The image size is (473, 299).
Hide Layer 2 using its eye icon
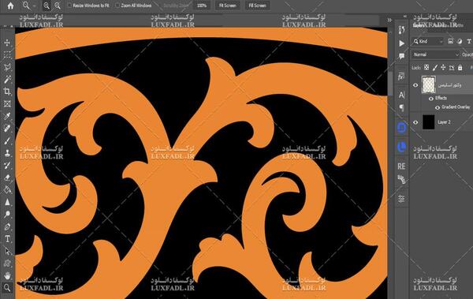[x=415, y=122]
